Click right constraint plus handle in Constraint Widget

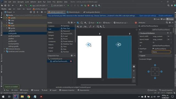pyautogui.click(x=161, y=71)
